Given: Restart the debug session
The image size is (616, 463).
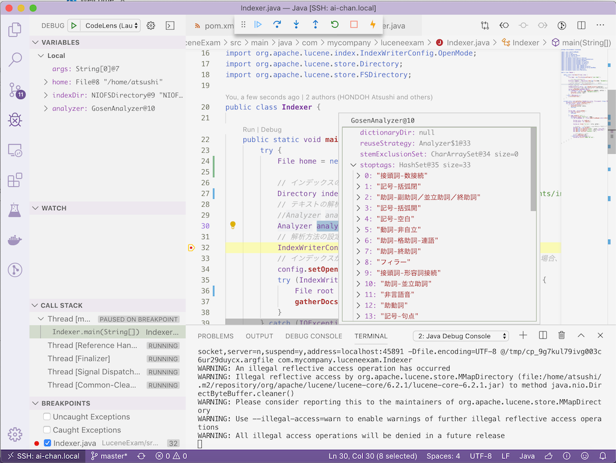Looking at the screenshot, I should pyautogui.click(x=335, y=25).
